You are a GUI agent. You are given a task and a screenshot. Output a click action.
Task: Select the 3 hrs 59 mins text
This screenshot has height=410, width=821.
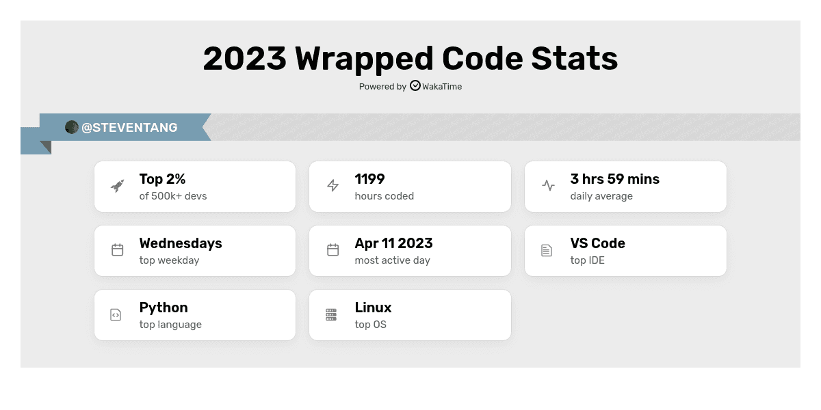point(614,179)
